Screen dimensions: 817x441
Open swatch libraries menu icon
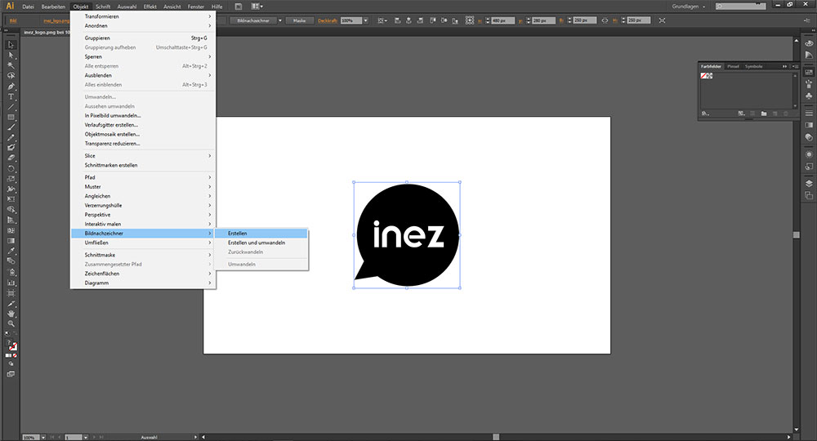point(705,114)
